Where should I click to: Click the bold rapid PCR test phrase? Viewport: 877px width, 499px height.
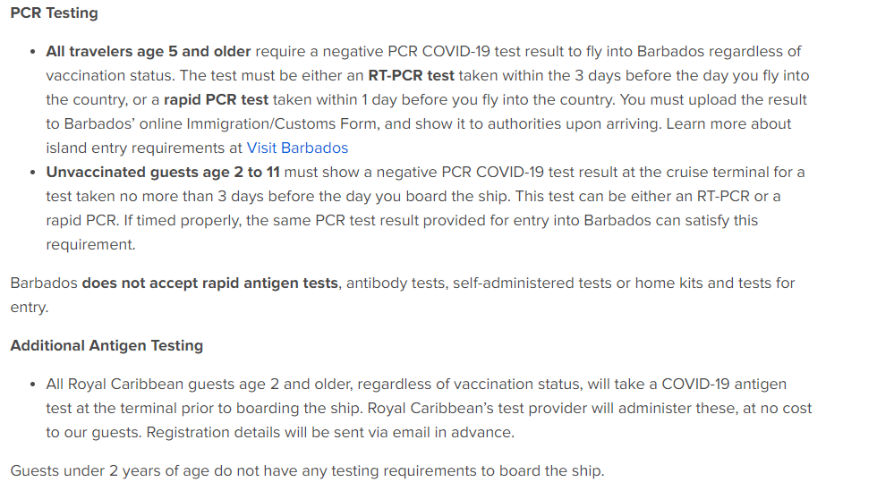click(x=216, y=99)
